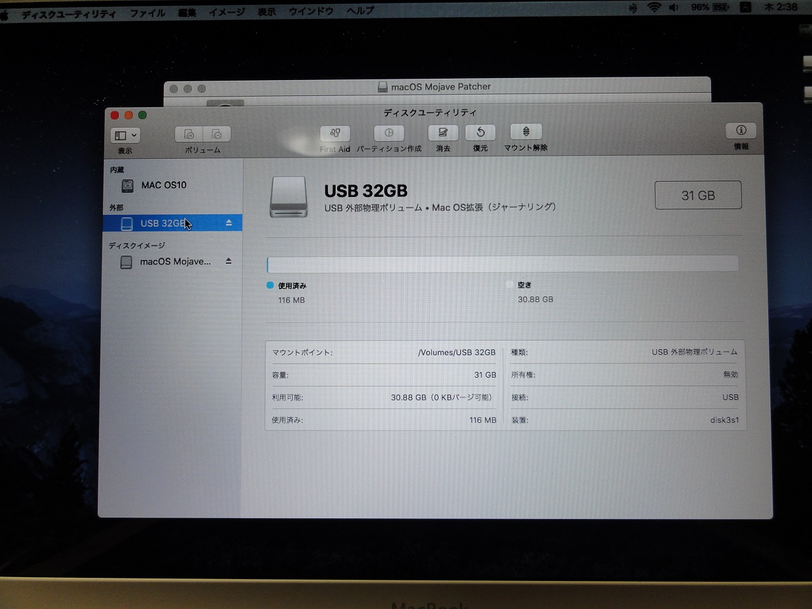812x609 pixels.
Task: Click the 30.88 GB available value in table
Action: click(x=441, y=397)
